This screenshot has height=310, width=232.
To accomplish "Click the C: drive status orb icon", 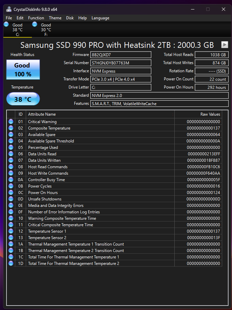I will 6,24.
